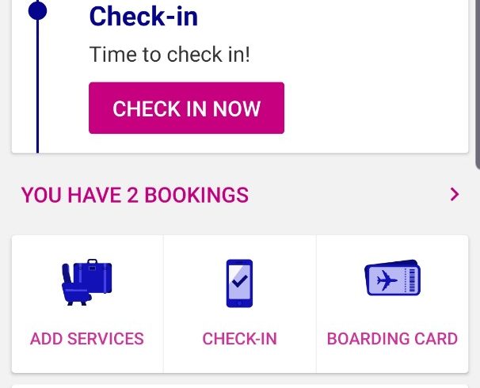Select the seat and suitcase services icon

[x=87, y=282]
